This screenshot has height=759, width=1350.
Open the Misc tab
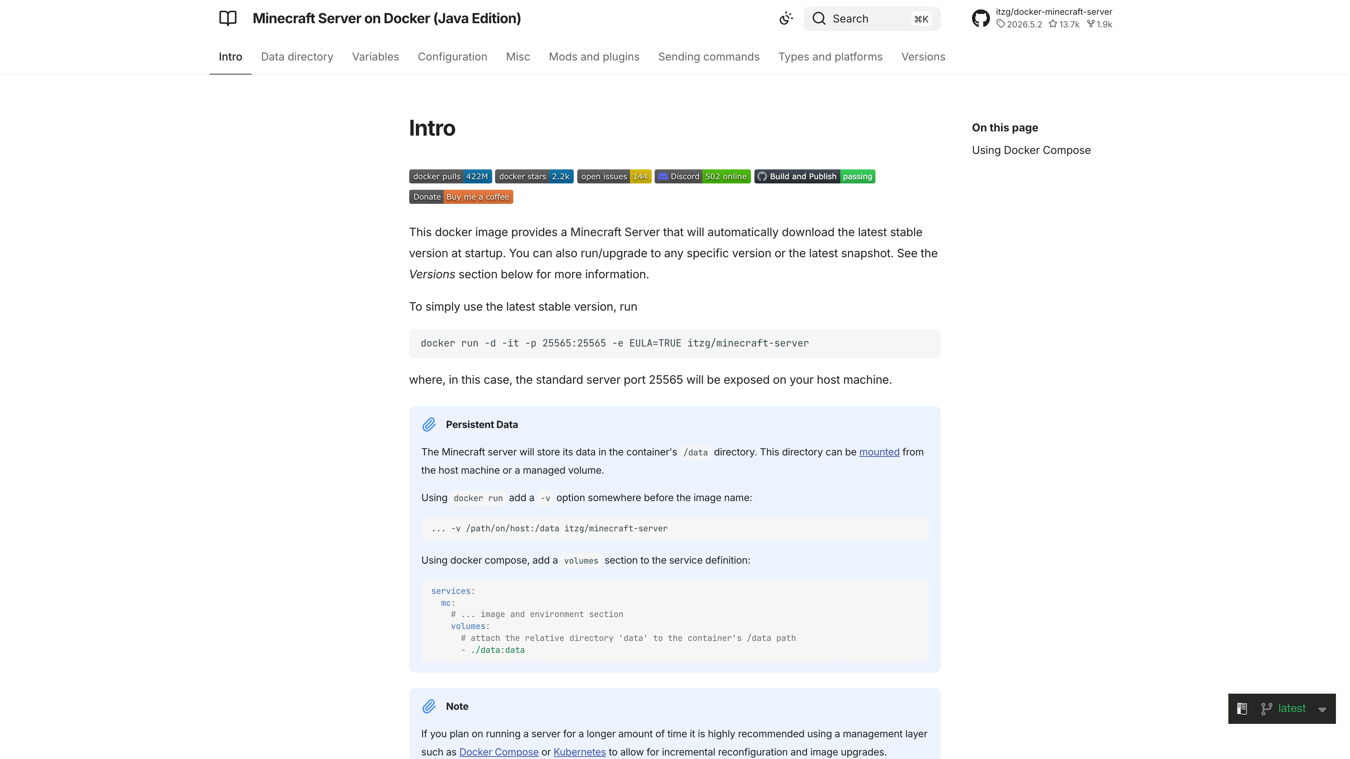[518, 57]
